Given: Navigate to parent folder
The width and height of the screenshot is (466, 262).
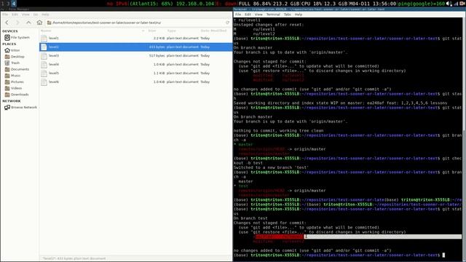Looking at the screenshot, I should click(x=28, y=23).
